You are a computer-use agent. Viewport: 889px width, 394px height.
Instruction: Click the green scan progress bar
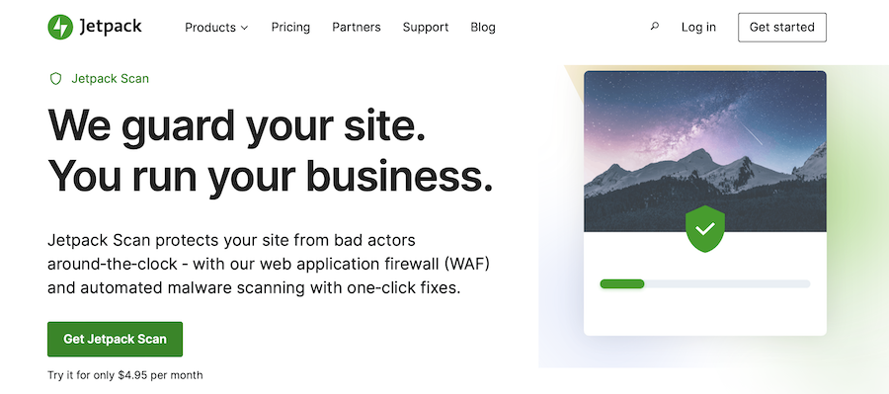coord(622,284)
